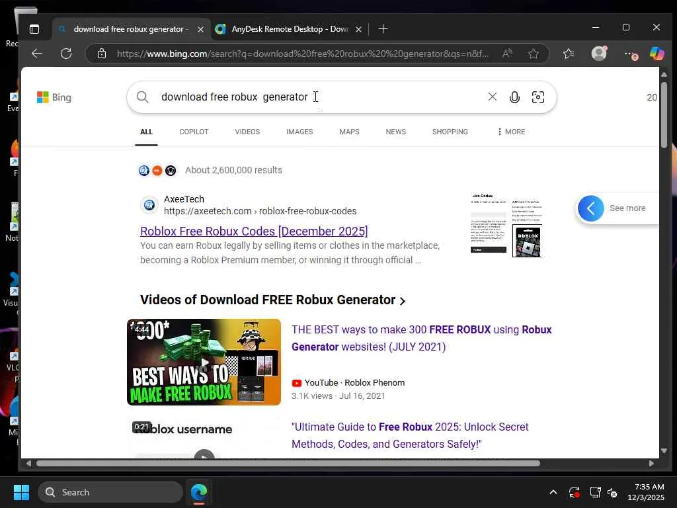Switch to VIDEOS search tab
The width and height of the screenshot is (677, 508).
coord(247,132)
